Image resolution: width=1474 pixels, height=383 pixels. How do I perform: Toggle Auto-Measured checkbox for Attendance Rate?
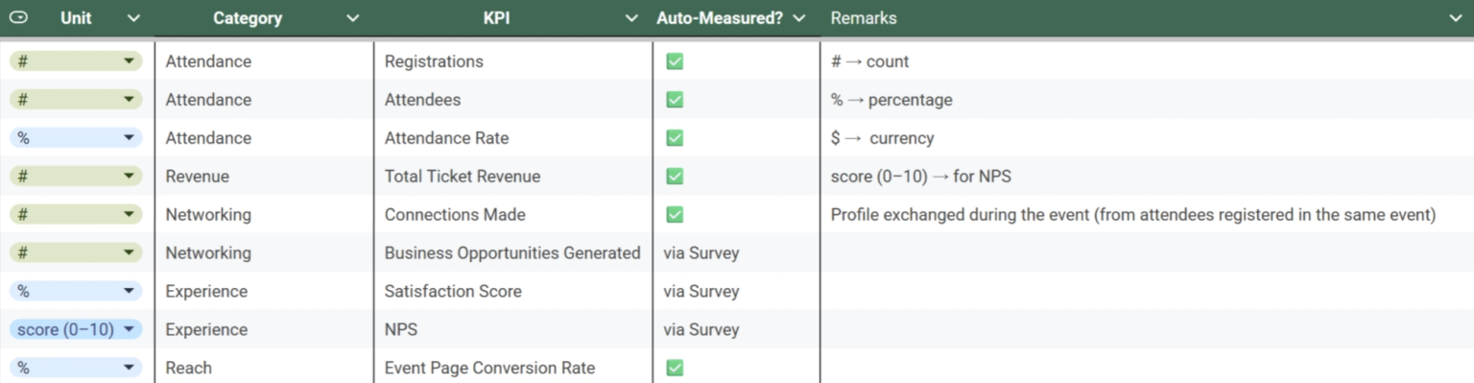coord(675,138)
